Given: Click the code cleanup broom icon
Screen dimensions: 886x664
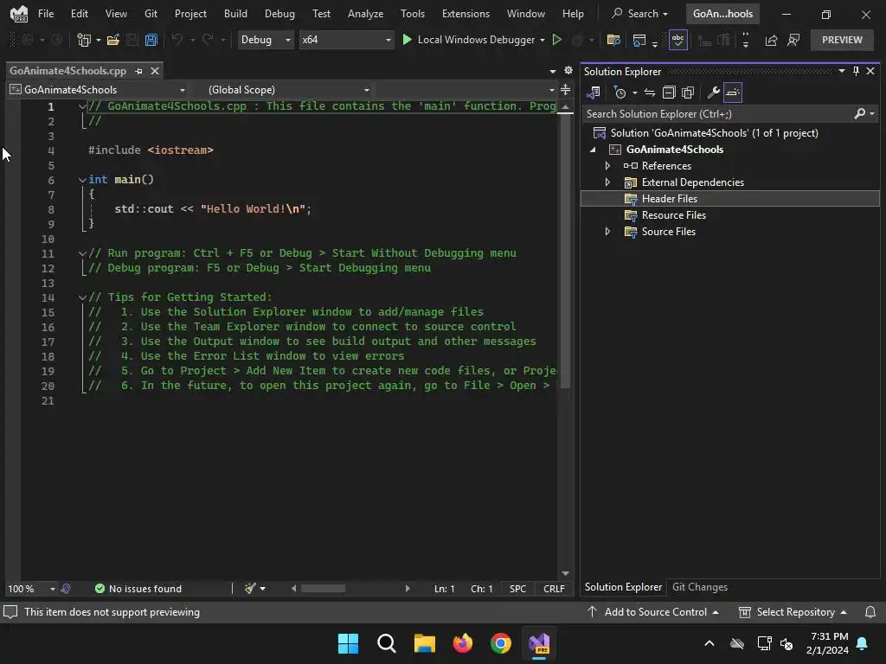Looking at the screenshot, I should (250, 589).
